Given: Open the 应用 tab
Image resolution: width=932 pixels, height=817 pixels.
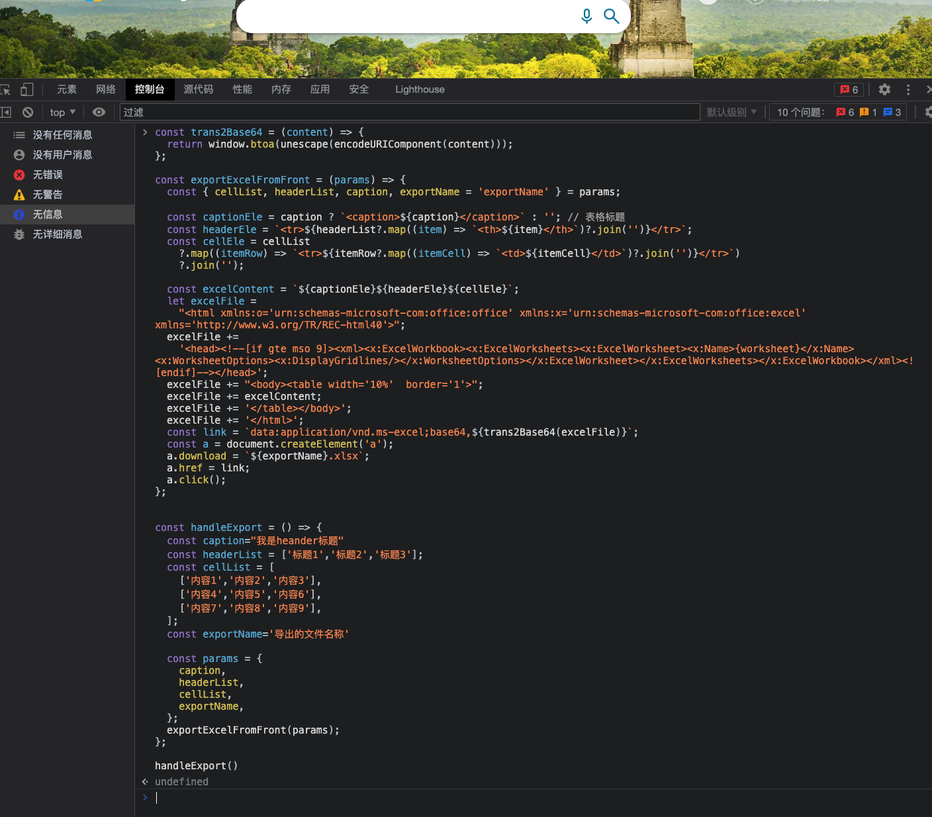Looking at the screenshot, I should [320, 89].
